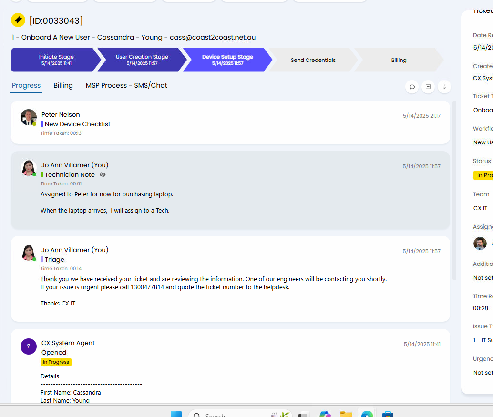The image size is (493, 417).
Task: Click the 'First Name: Cassandra' line
Action: click(71, 393)
